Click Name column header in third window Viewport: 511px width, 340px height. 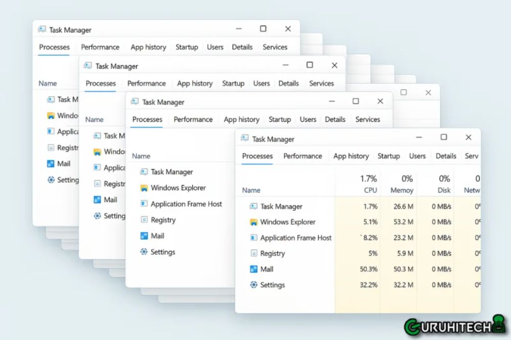(x=141, y=156)
